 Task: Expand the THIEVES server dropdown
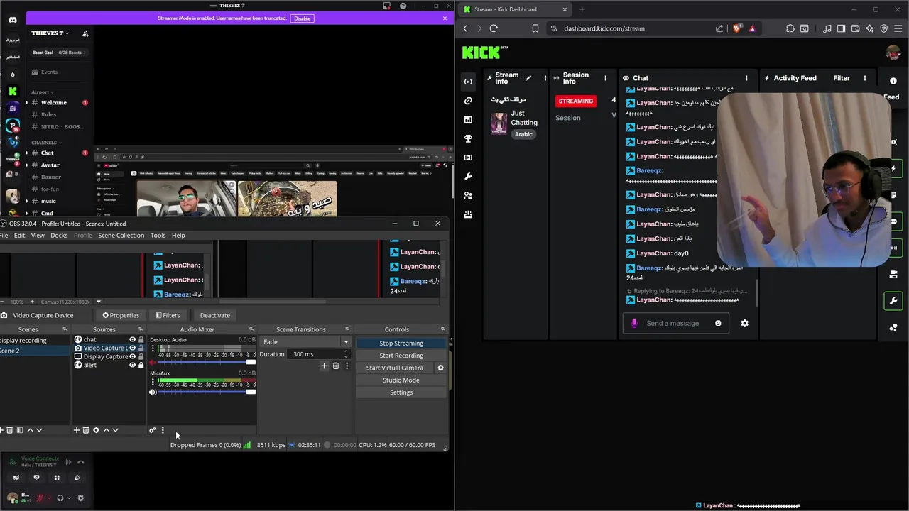[51, 33]
